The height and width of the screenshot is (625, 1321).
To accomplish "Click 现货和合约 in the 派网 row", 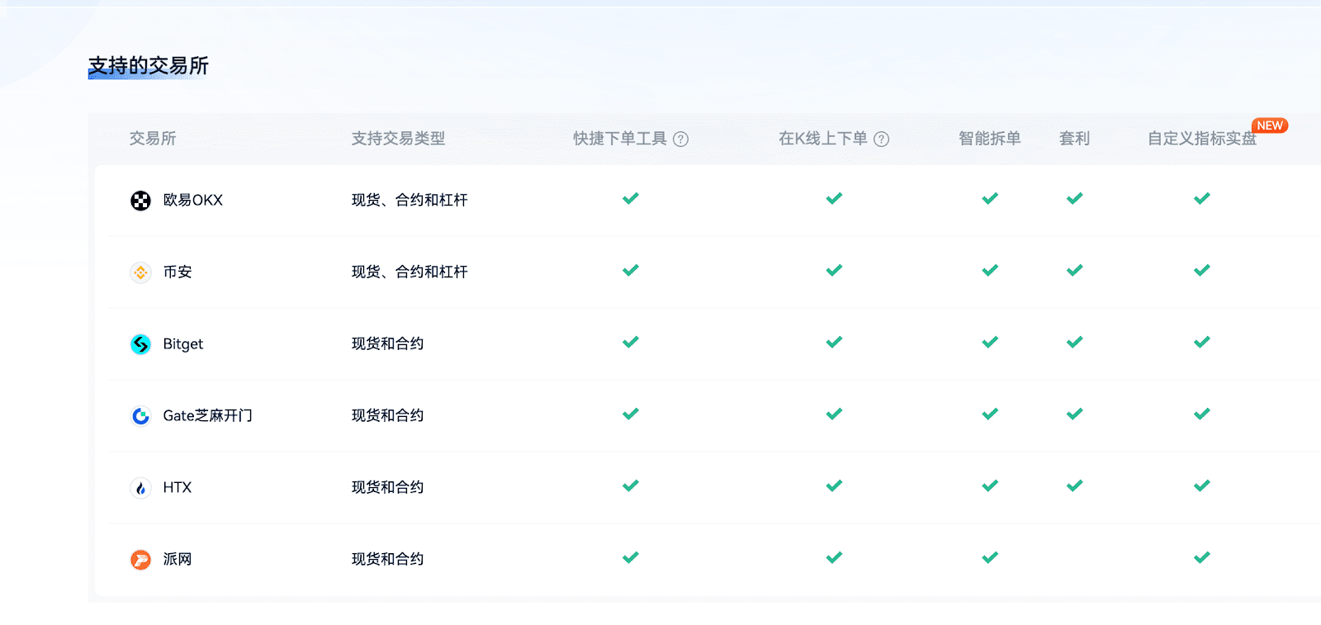I will click(388, 560).
